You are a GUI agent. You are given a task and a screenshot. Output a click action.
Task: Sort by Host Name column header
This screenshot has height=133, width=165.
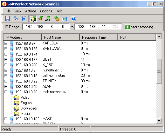(60, 37)
